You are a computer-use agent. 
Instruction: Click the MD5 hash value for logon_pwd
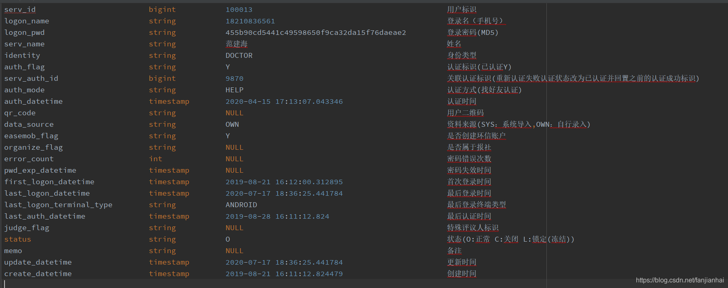[x=315, y=32]
